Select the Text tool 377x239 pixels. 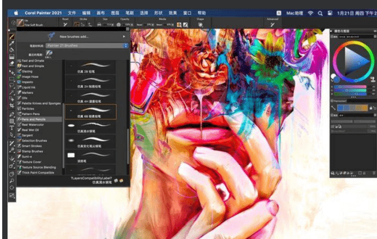11,128
